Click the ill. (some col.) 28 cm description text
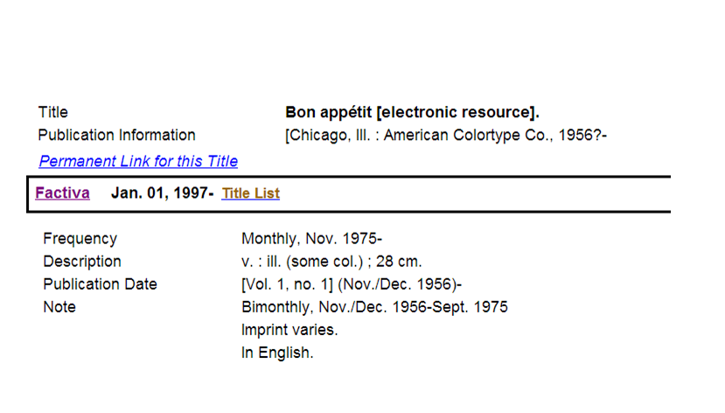This screenshot has width=725, height=413. coord(331,262)
